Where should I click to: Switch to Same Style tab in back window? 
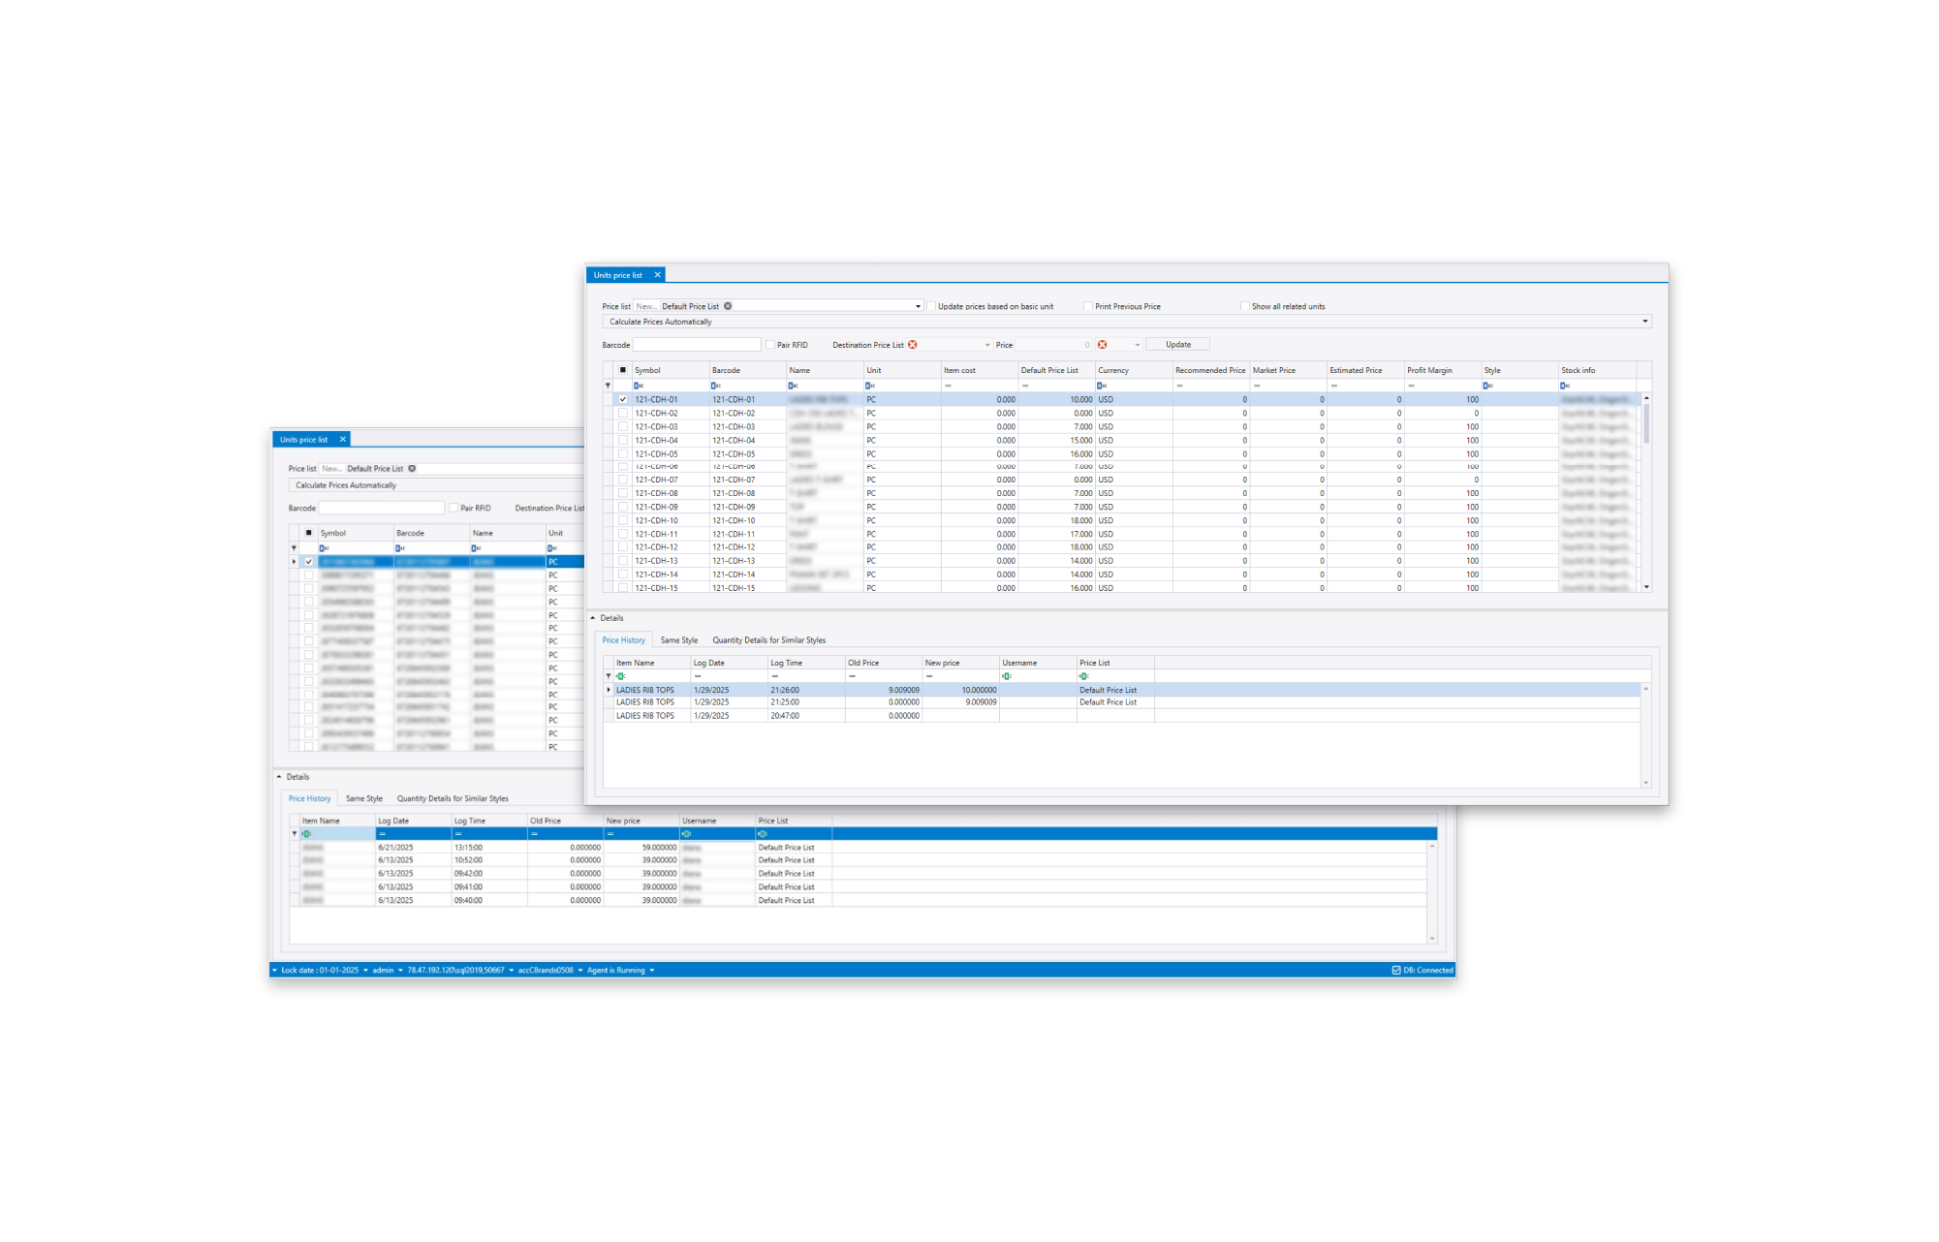tap(364, 799)
